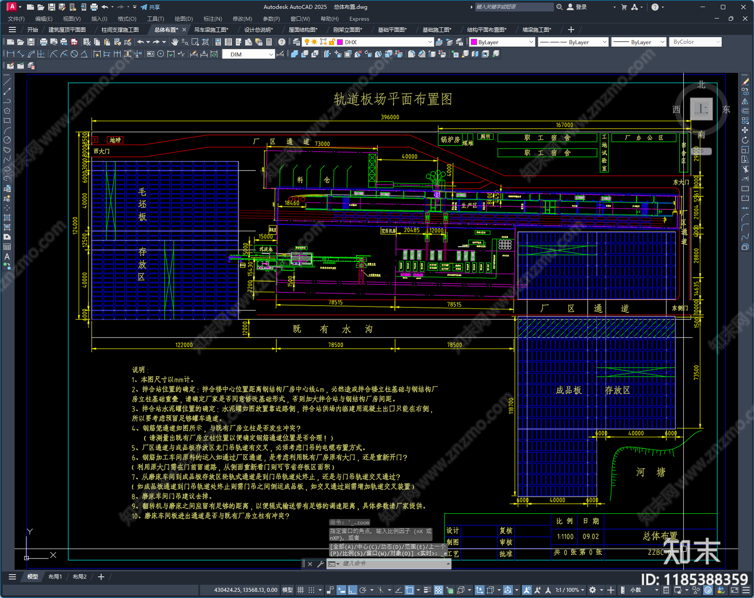Viewport: 754px width, 598px height.
Task: Click the 登录 sign-in button
Action: (577, 7)
